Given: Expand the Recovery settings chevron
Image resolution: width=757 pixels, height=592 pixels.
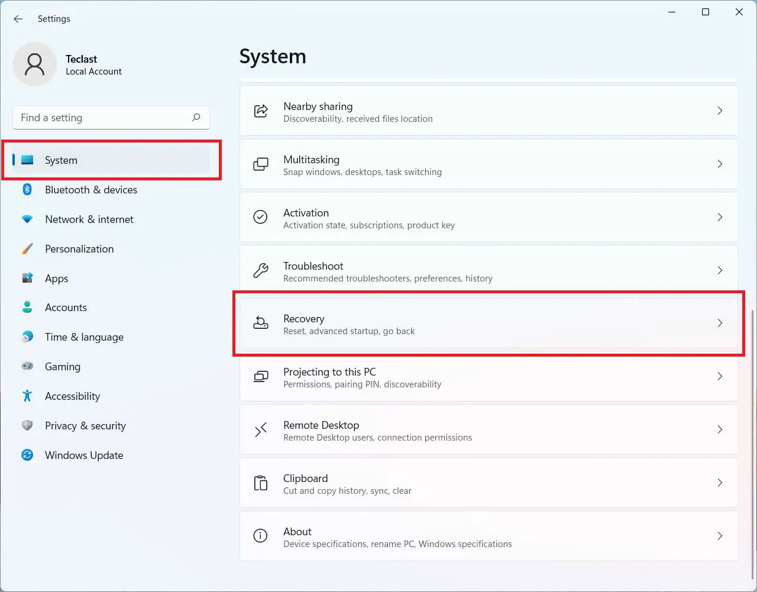Looking at the screenshot, I should 720,324.
